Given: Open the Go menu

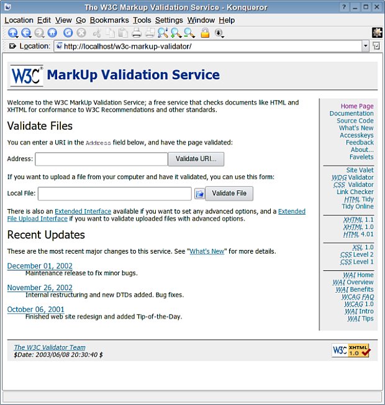Looking at the screenshot, I should click(81, 20).
